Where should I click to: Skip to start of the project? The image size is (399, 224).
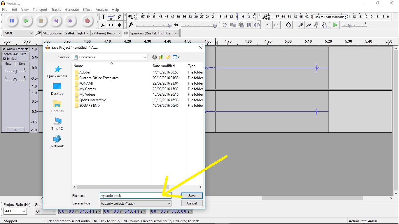(x=56, y=21)
